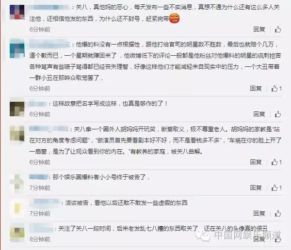Image resolution: width=291 pixels, height=250 pixels.
Task: Click the angry emoji after 赶紧狗带
Action: click(175, 18)
